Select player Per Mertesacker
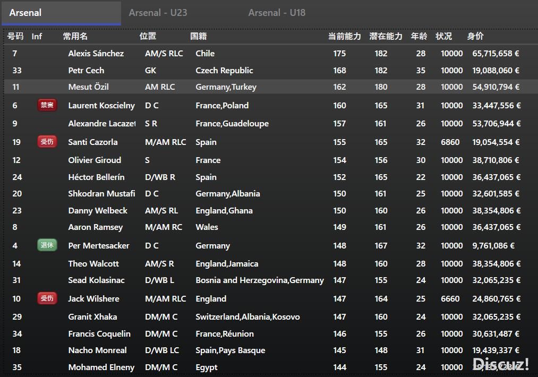This screenshot has height=377, width=538. [99, 246]
